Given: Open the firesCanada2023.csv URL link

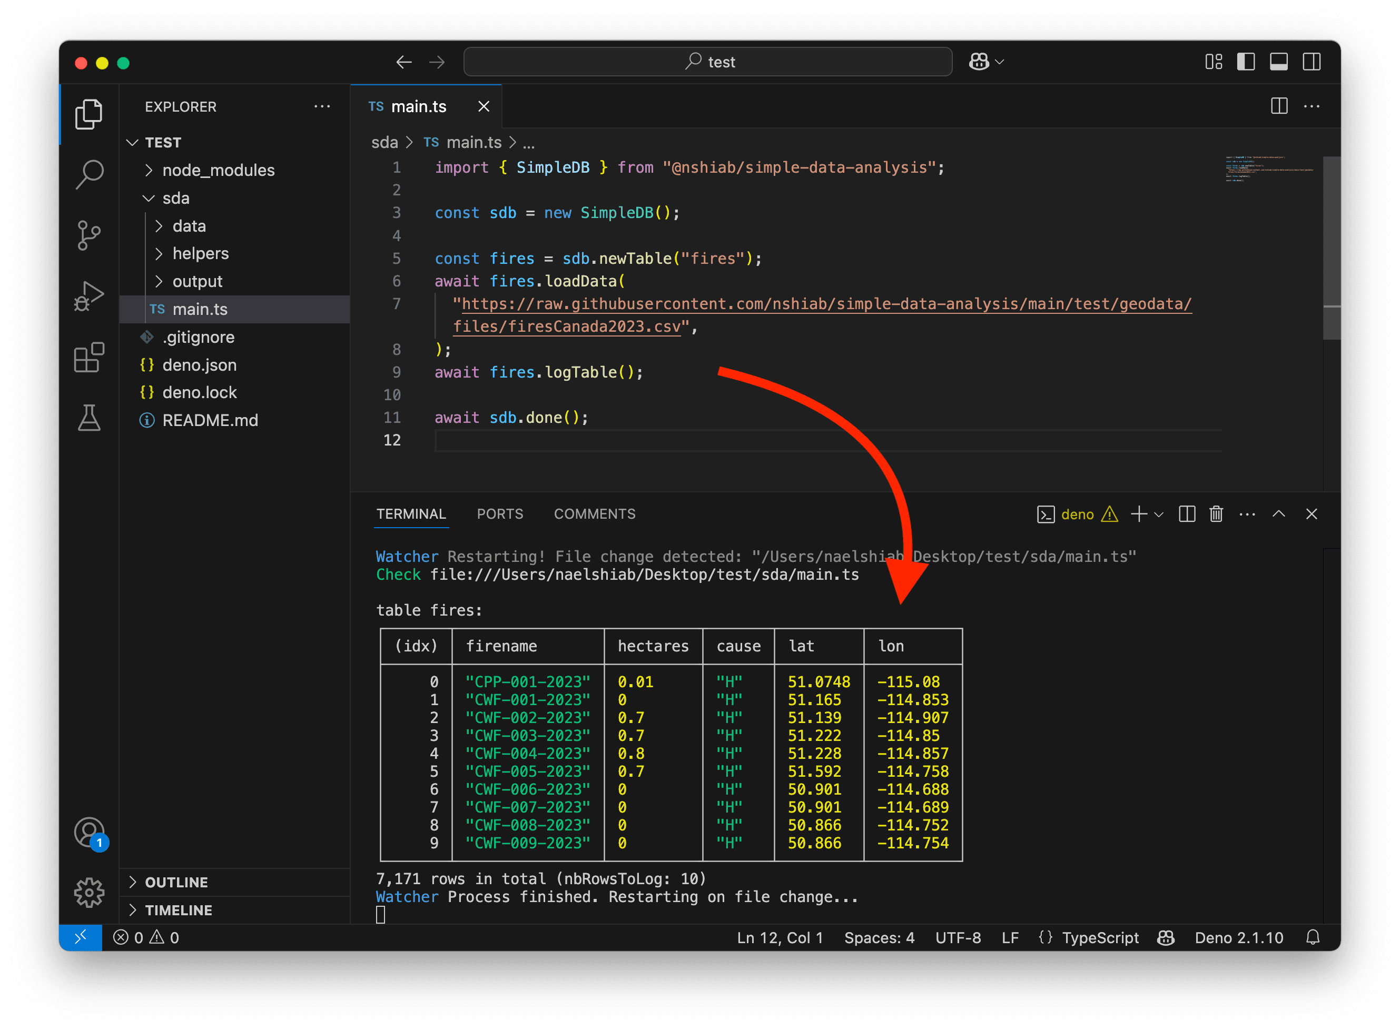Looking at the screenshot, I should [x=821, y=315].
